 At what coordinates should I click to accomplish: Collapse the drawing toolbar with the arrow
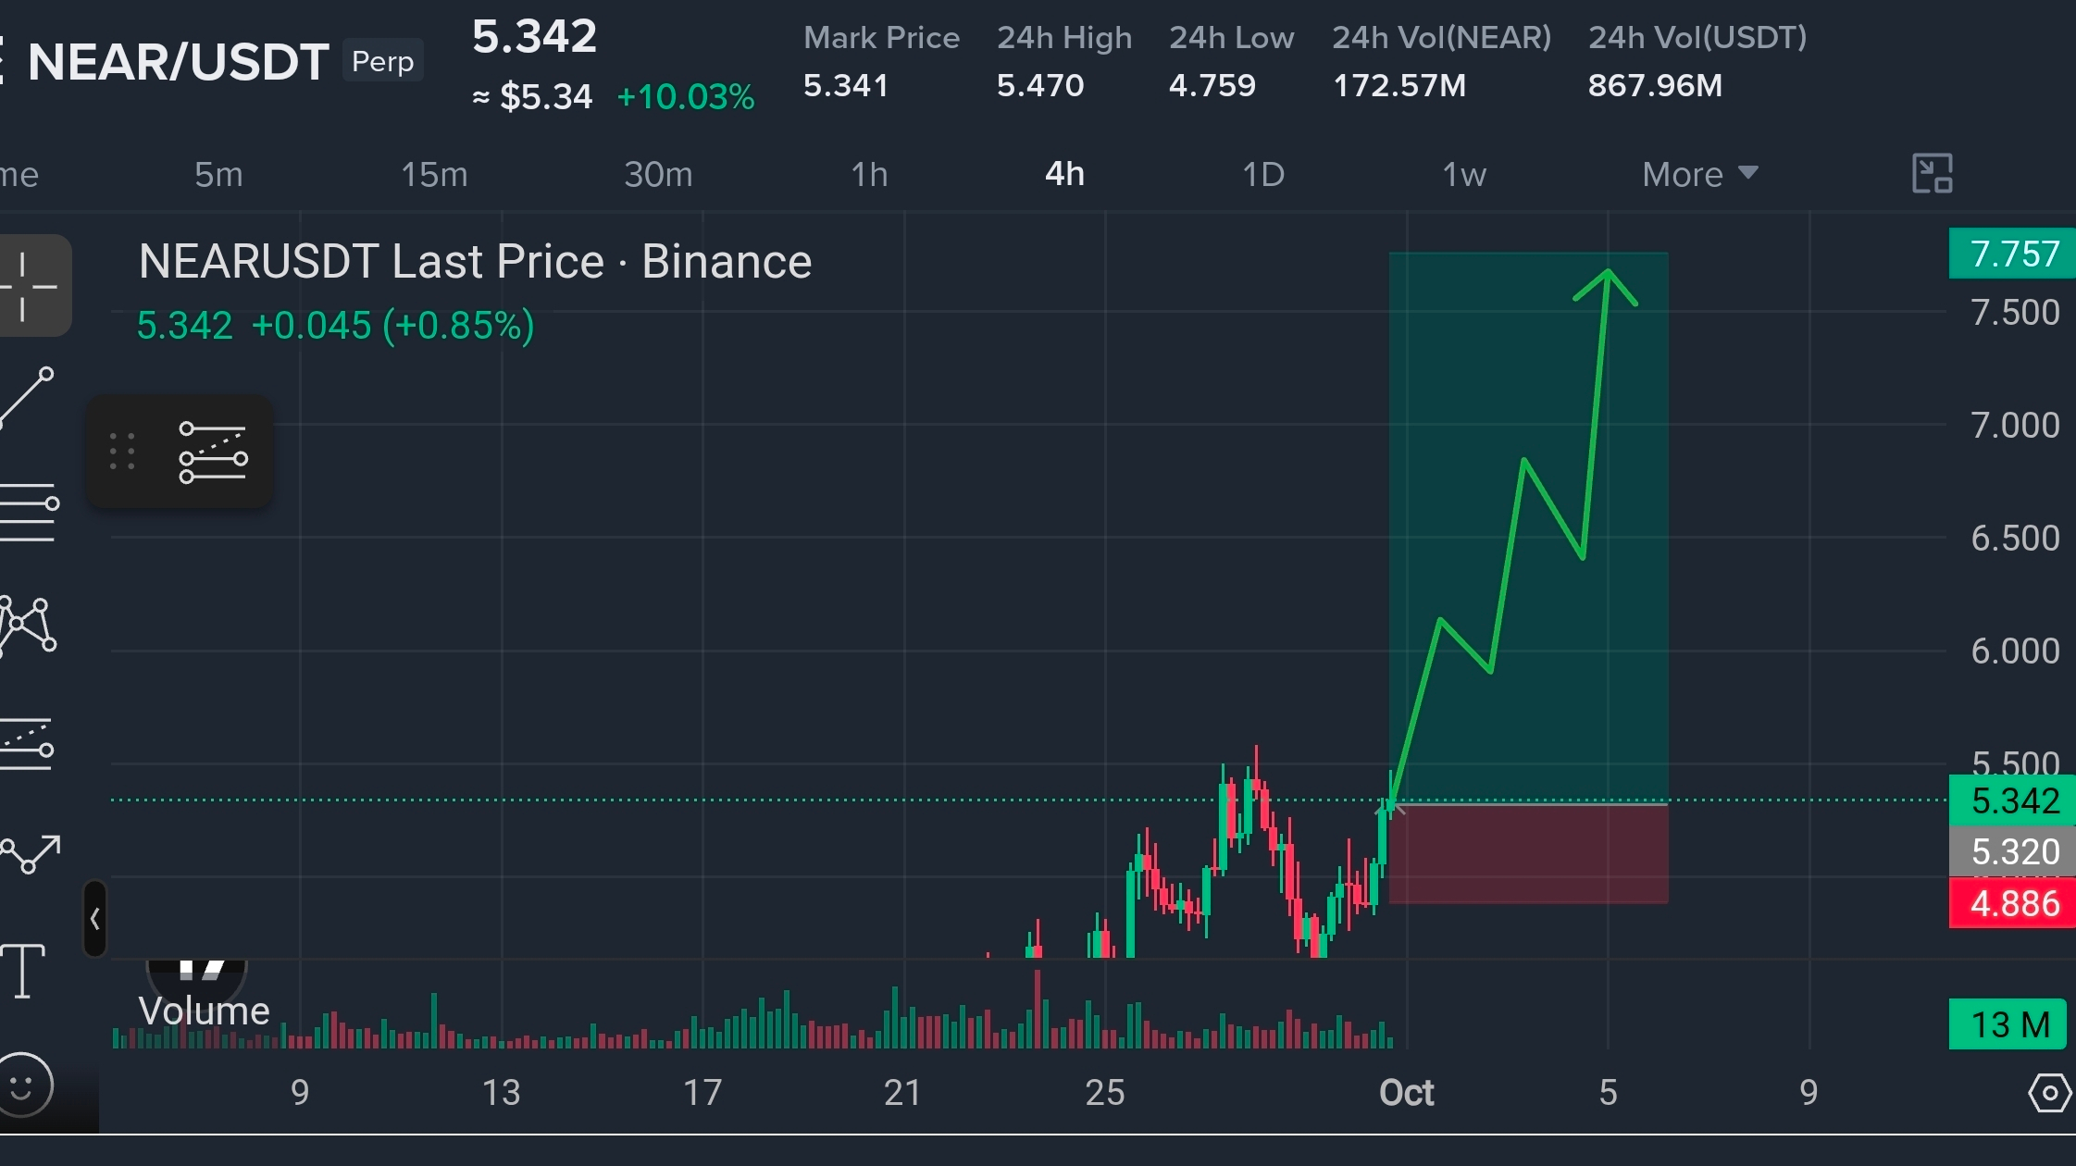[x=94, y=919]
